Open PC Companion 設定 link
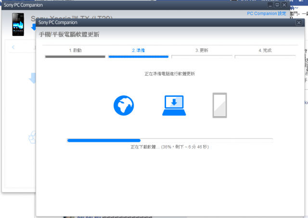The image size is (308, 218). tap(267, 13)
